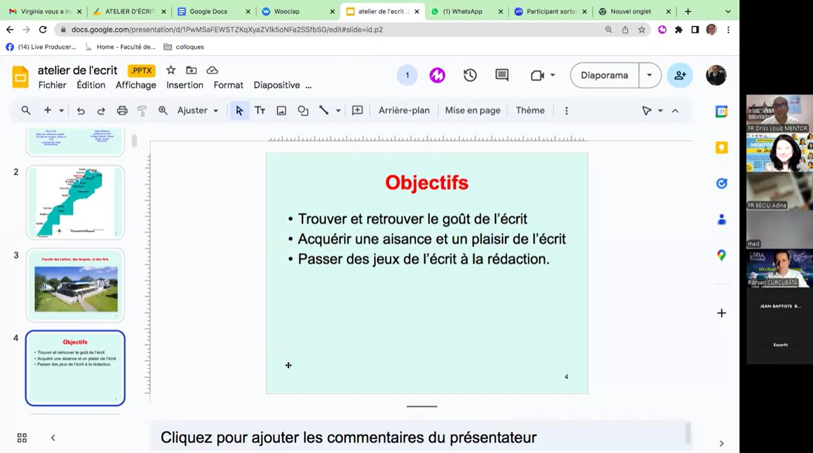This screenshot has width=813, height=453.
Task: Select slide 3 thumbnail with building photo
Action: (x=76, y=285)
